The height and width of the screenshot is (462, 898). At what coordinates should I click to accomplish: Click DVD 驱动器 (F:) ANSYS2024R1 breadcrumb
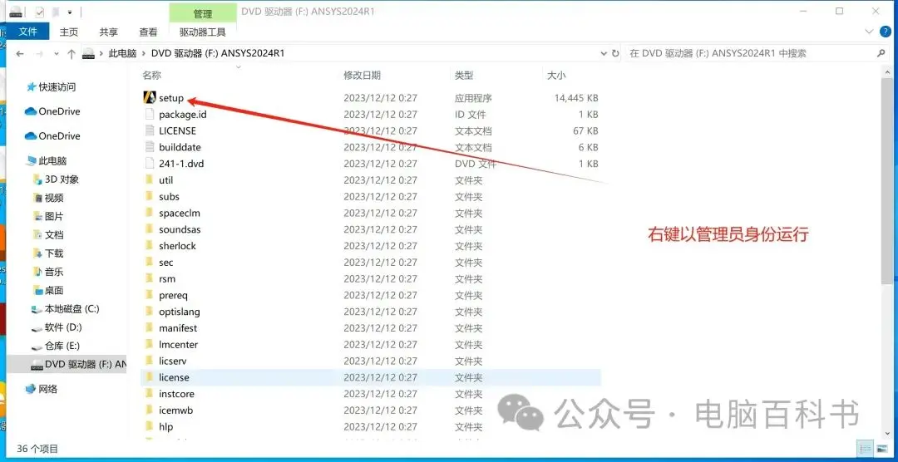tap(218, 53)
